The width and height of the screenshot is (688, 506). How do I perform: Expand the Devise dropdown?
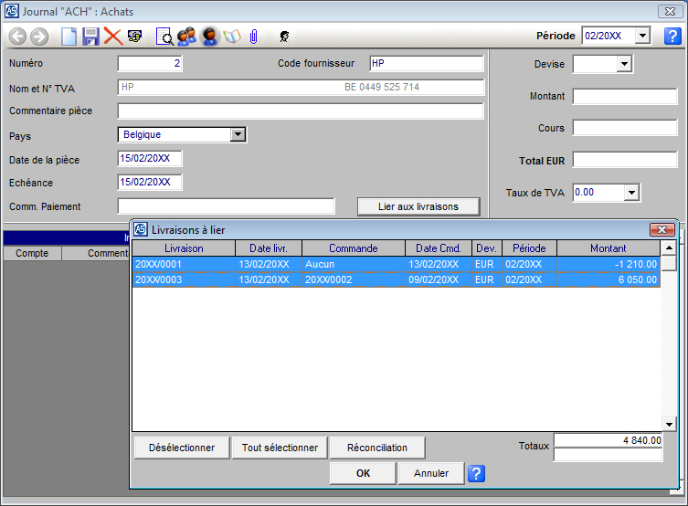[624, 64]
